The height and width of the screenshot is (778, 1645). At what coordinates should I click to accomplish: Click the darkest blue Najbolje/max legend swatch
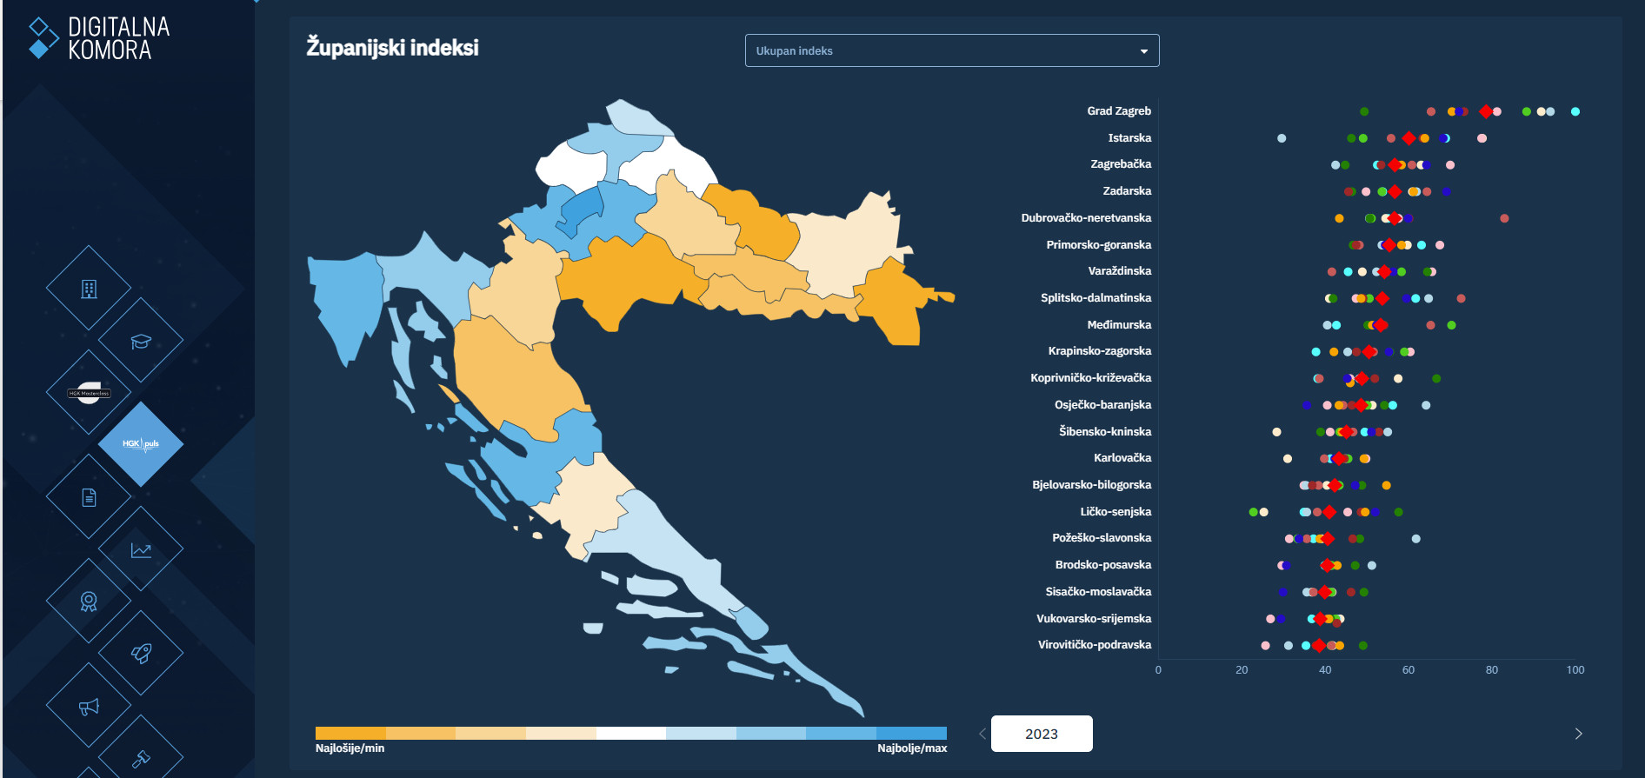pos(911,733)
